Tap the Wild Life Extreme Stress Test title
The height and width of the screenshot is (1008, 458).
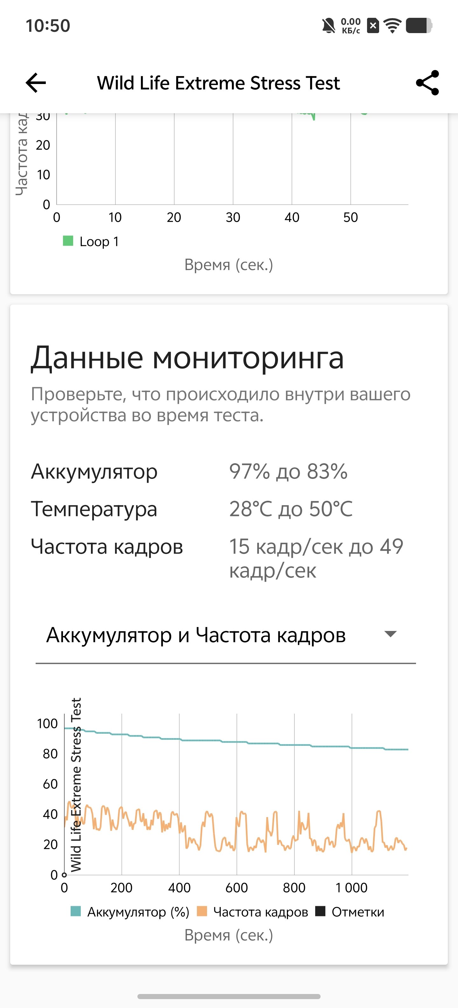coord(218,83)
